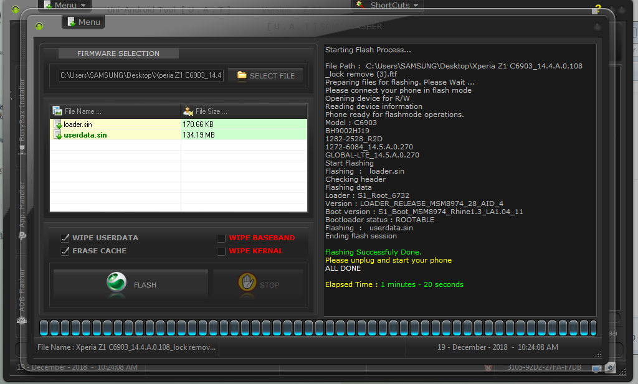The height and width of the screenshot is (384, 638).
Task: Click the green orb in main window corner
Action: [16, 9]
